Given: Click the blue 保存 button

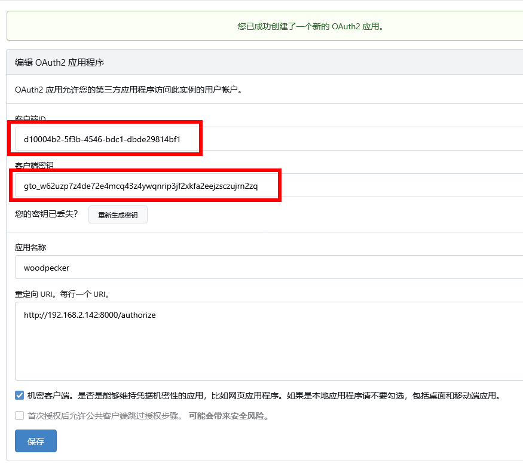Looking at the screenshot, I should 36,441.
